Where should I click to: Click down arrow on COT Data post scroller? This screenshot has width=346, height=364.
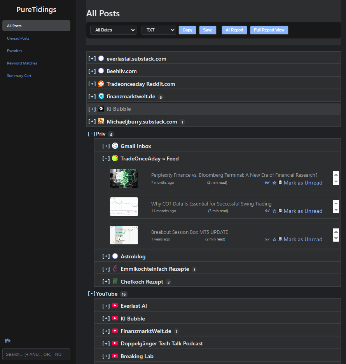pyautogui.click(x=336, y=210)
